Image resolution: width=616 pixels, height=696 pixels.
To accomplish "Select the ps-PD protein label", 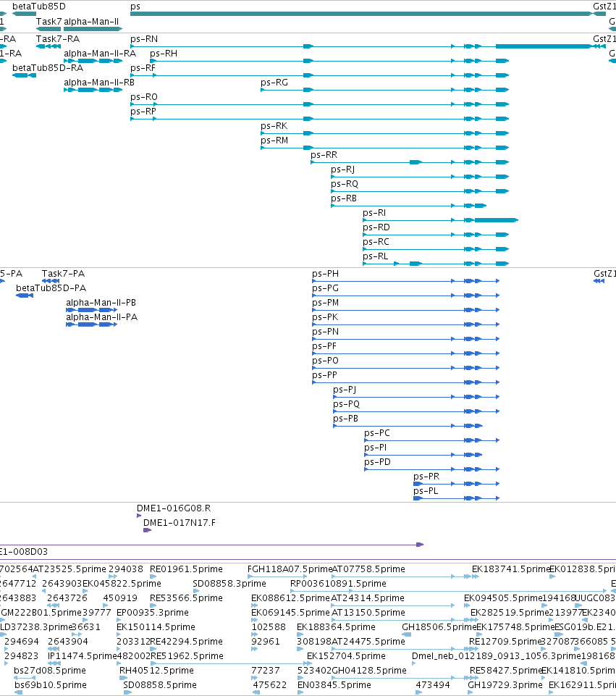I will [377, 462].
